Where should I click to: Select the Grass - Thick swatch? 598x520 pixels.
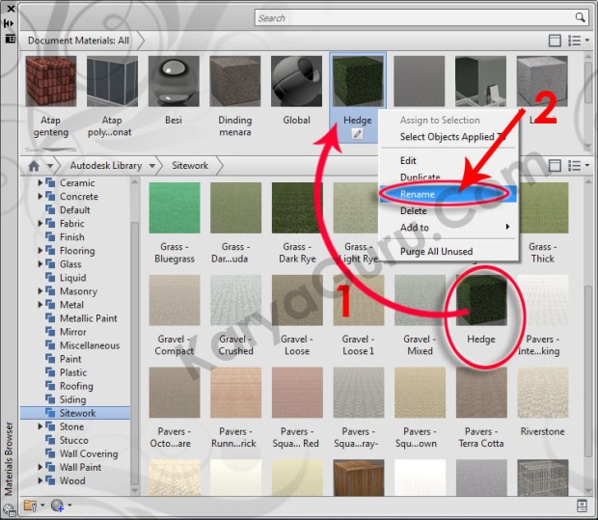coord(543,208)
